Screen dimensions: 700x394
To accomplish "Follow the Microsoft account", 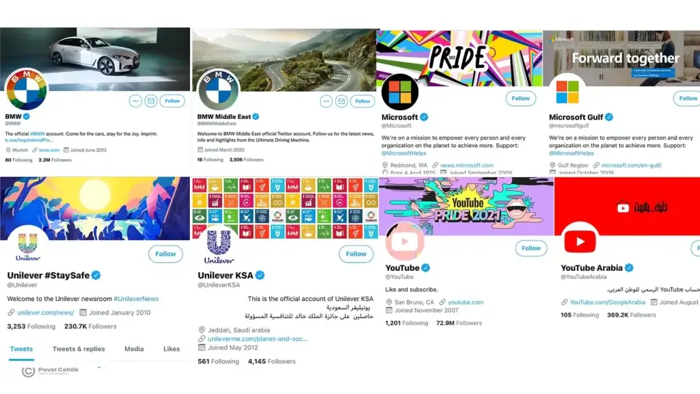I will (520, 98).
